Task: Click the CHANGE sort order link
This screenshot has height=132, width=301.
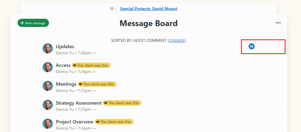Action: pyautogui.click(x=177, y=40)
